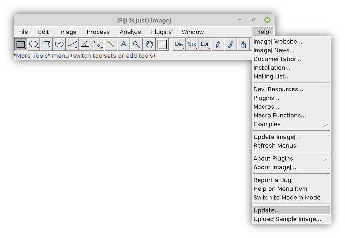345x238 pixels.
Task: Open the LUT menu tool
Action: pos(205,44)
